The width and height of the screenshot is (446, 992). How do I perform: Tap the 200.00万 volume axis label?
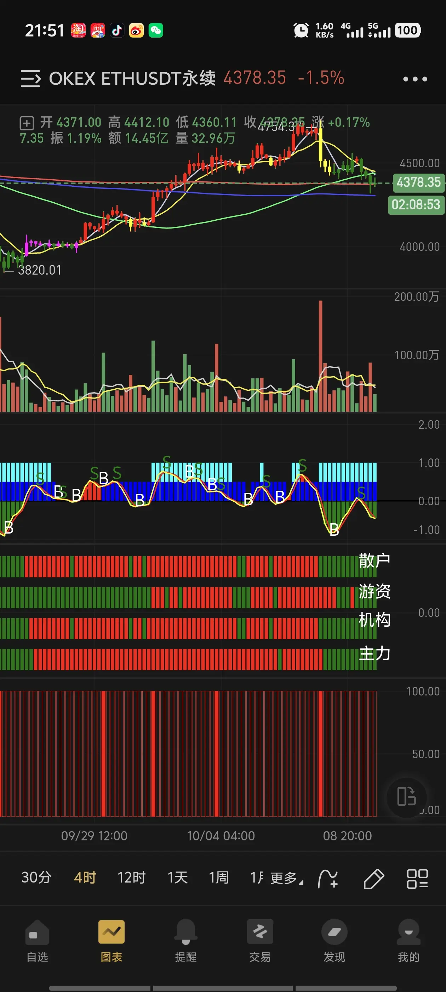tap(417, 297)
